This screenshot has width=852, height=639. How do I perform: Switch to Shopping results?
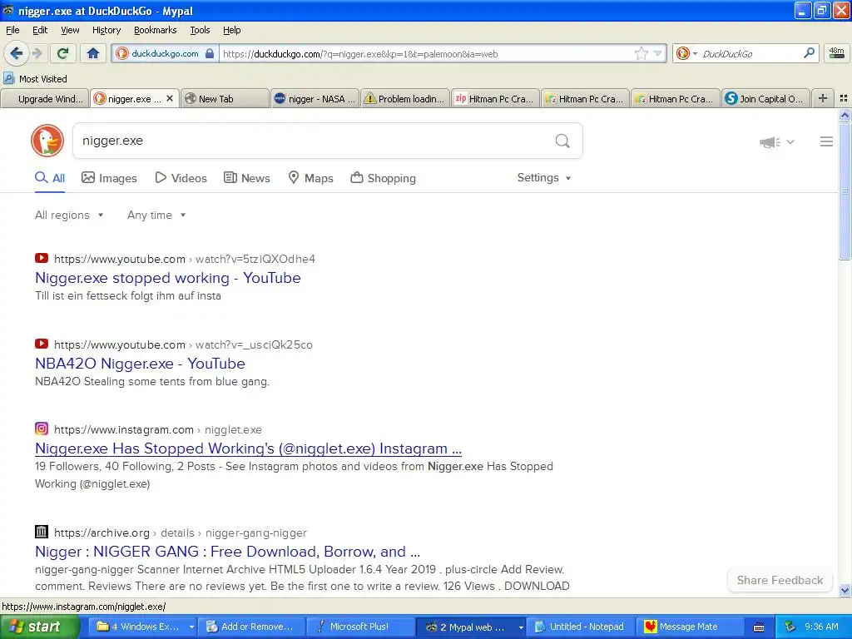click(383, 178)
